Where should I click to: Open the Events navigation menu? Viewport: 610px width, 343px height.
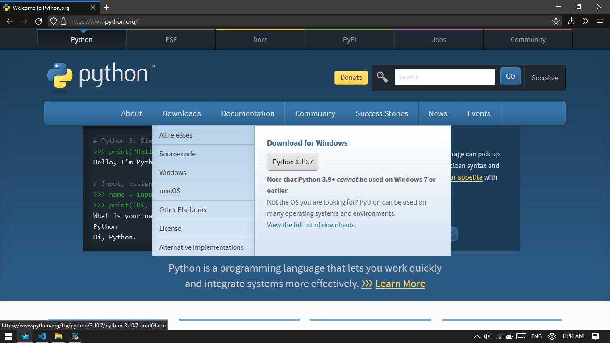(x=479, y=113)
